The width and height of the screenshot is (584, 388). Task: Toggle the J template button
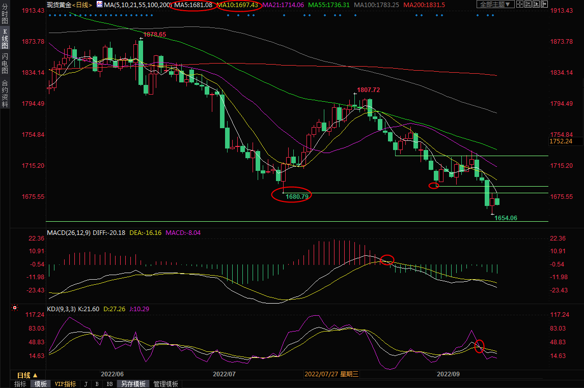[x=86, y=384]
